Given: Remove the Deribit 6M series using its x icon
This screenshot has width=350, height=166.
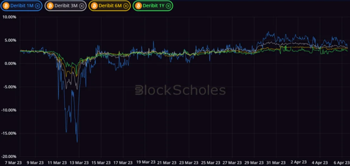Looking at the screenshot, I should tap(126, 6).
